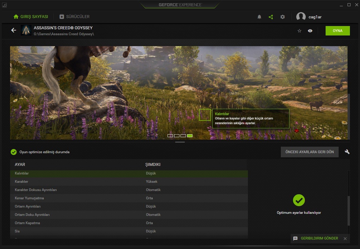Click Önceki Ayarlara Geri Dön button
360x249 pixels.
tap(310, 152)
